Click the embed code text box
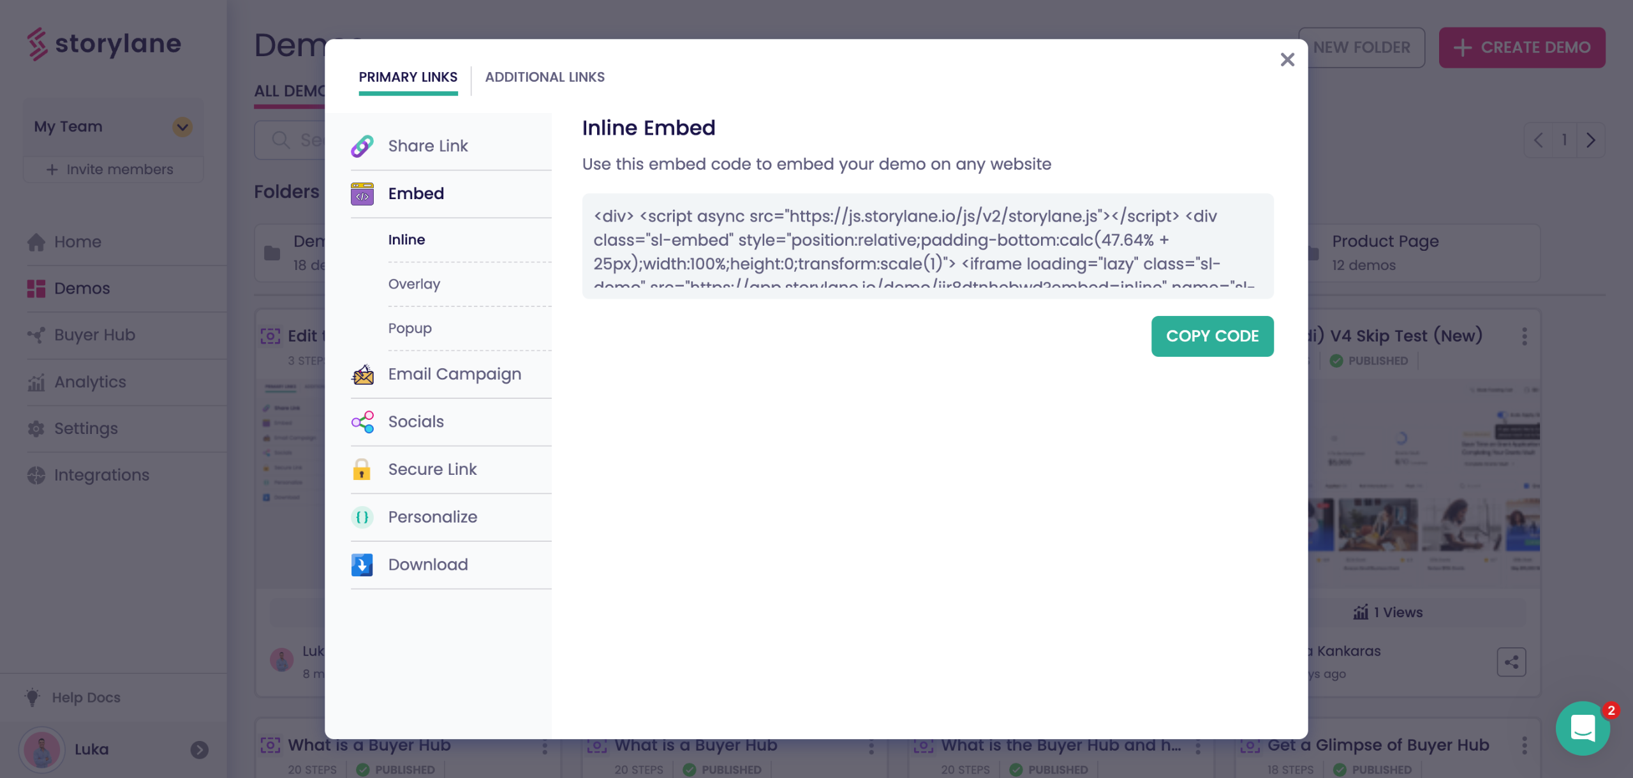The image size is (1633, 778). coord(927,246)
